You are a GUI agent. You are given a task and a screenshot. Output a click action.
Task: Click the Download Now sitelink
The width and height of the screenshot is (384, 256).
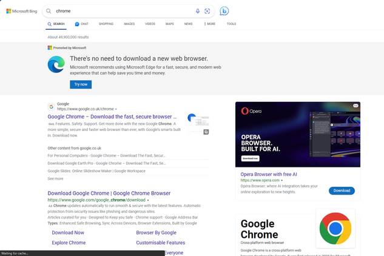(68, 232)
